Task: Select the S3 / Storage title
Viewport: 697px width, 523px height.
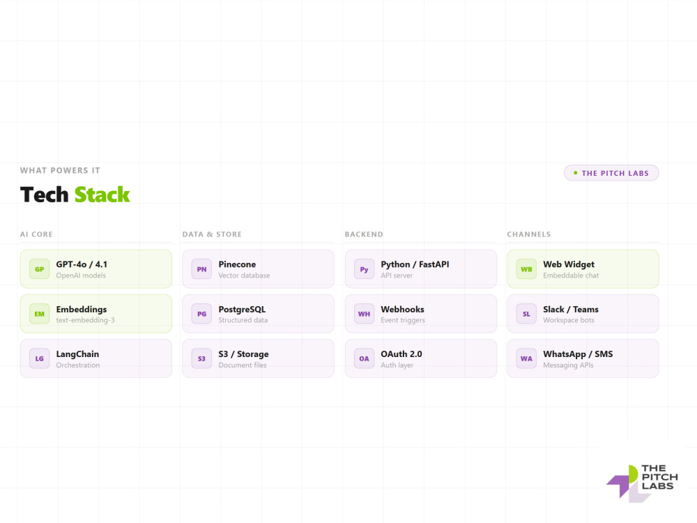Action: [243, 354]
